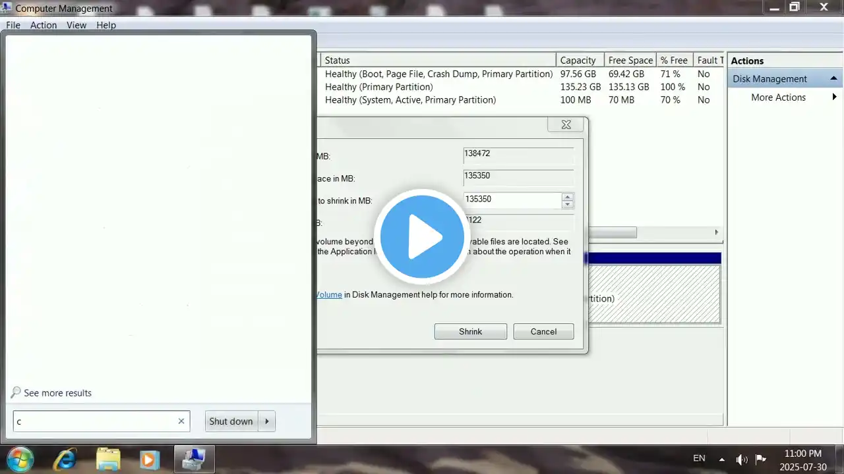Open the volume speaker icon
The width and height of the screenshot is (844, 474).
pos(742,459)
